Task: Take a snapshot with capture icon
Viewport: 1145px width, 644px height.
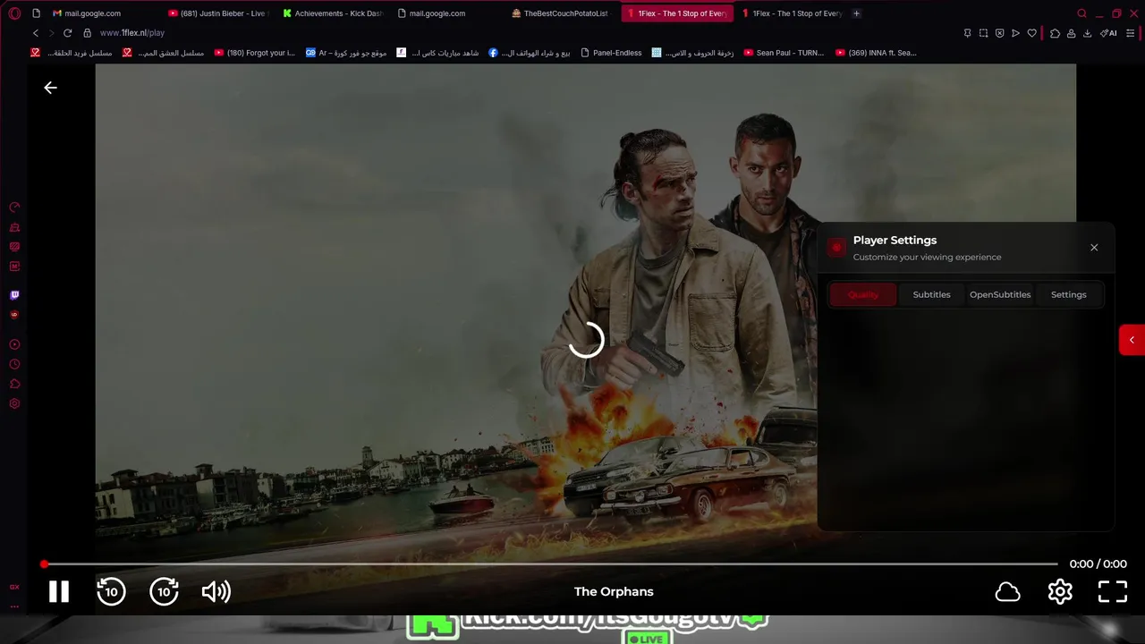Action: pyautogui.click(x=983, y=33)
